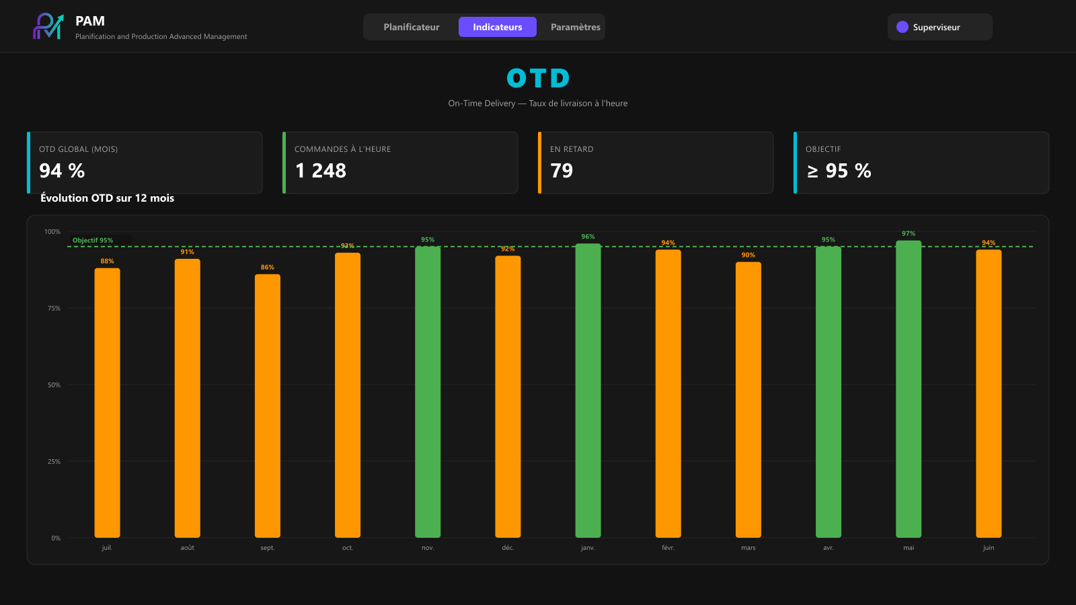Select the mai 97% green bar
This screenshot has width=1076, height=605.
click(x=909, y=389)
